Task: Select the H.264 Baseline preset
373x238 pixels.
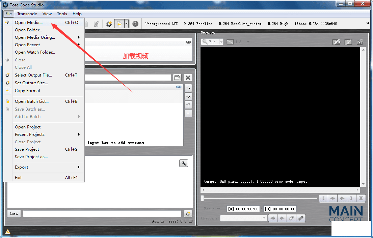Action: tap(198, 24)
